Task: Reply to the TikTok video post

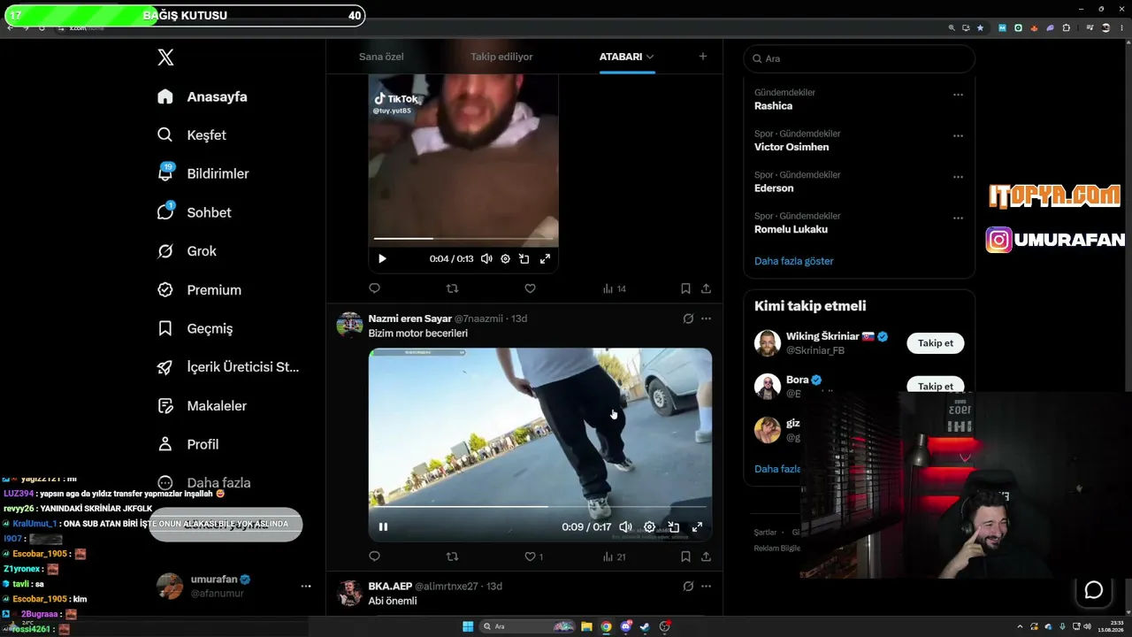Action: [374, 288]
